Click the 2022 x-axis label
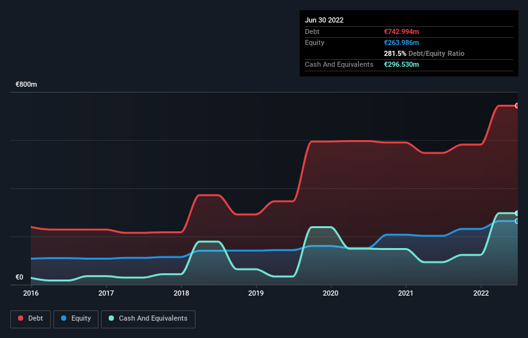This screenshot has width=528, height=338. [481, 293]
